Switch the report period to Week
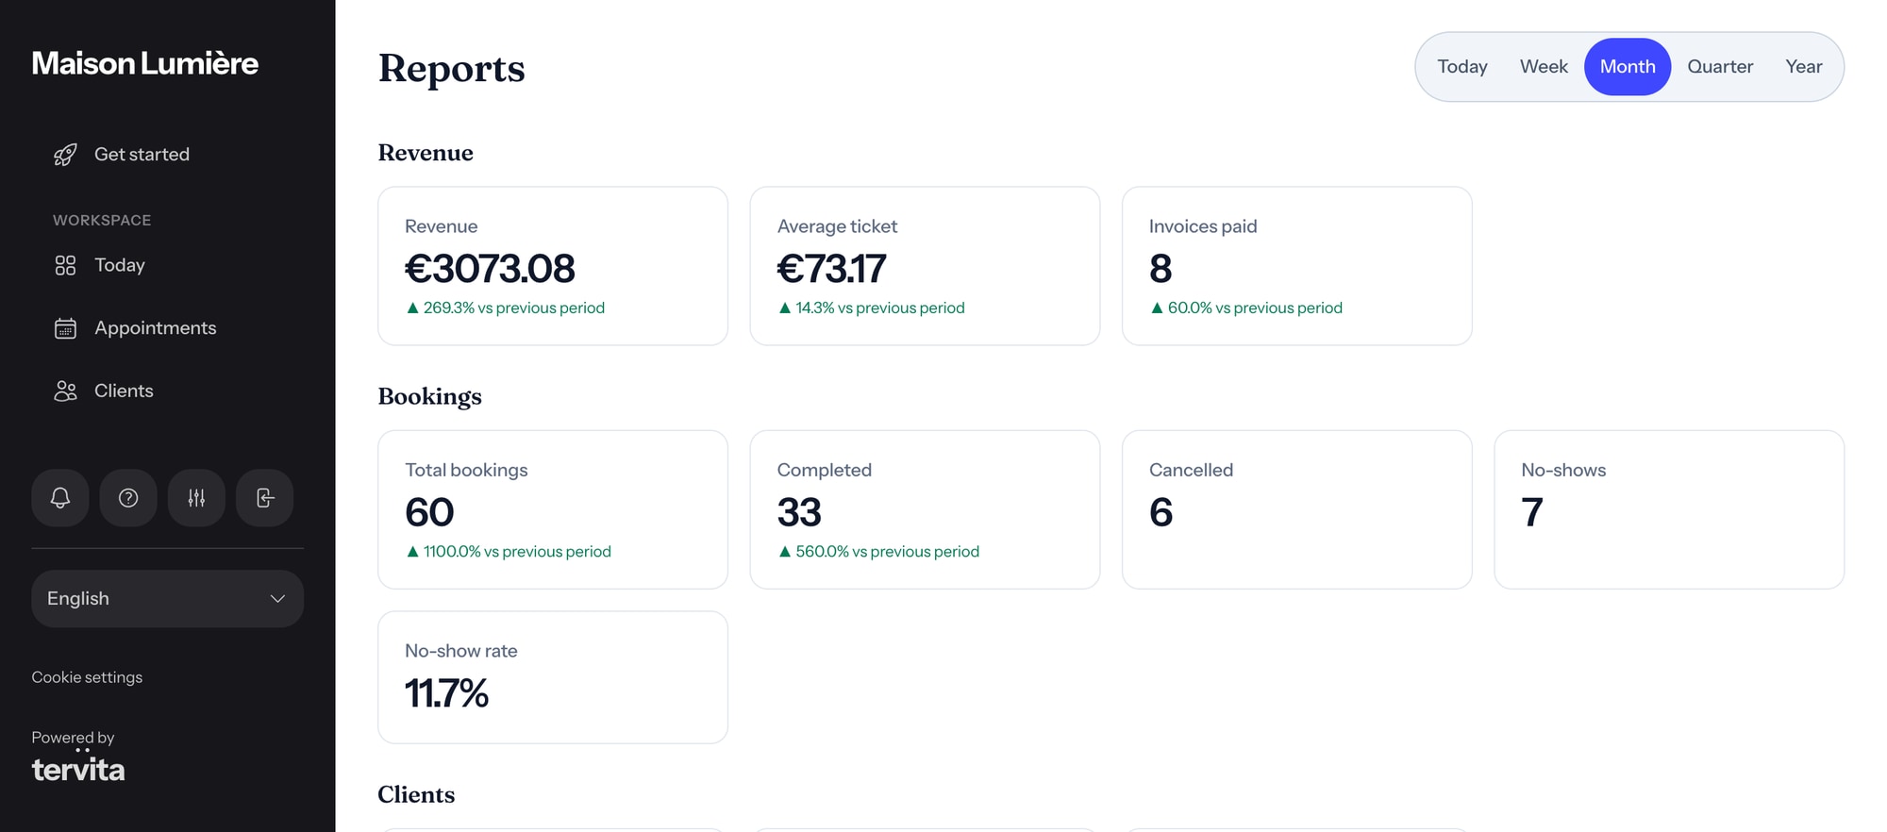Screen dimensions: 1887x832 point(1544,67)
